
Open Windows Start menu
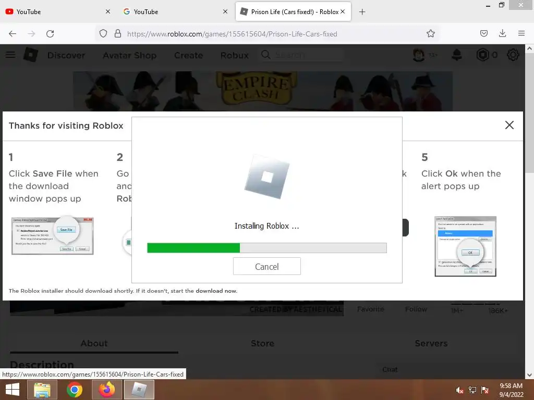pos(13,390)
